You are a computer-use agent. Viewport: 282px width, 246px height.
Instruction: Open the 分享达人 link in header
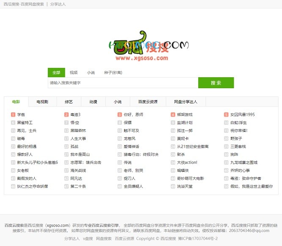click(x=58, y=4)
